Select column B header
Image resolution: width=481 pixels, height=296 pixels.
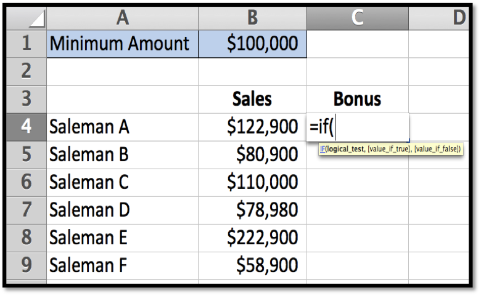252,18
